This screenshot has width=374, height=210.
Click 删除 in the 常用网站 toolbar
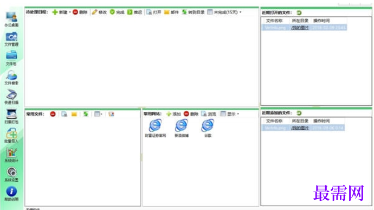[191, 114]
